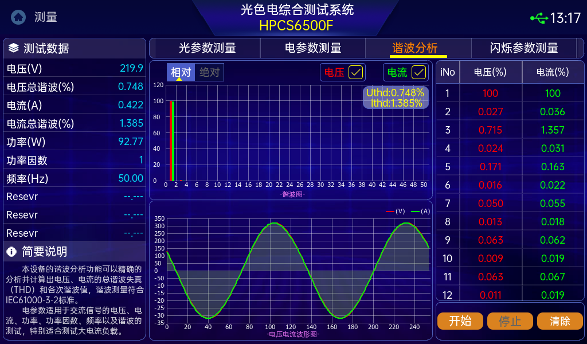This screenshot has height=344, width=587.
Task: Switch to the 电参数测量 tab
Action: tap(313, 48)
